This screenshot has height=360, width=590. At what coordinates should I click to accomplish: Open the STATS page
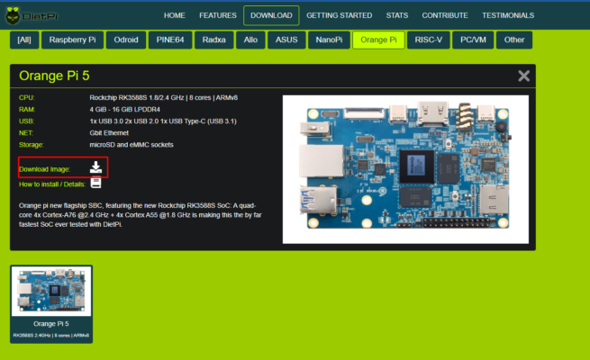[x=397, y=15]
